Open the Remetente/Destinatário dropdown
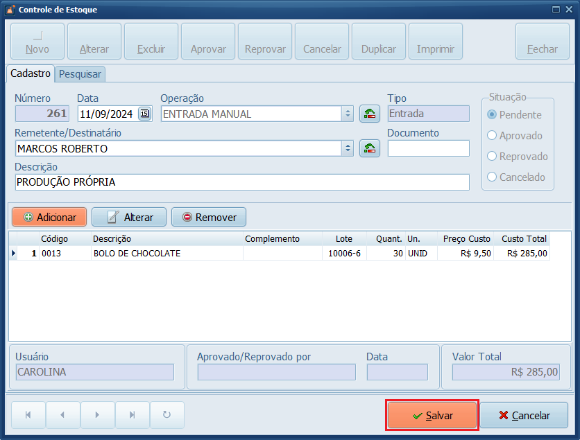Screen dimensions: 580x440 point(348,148)
